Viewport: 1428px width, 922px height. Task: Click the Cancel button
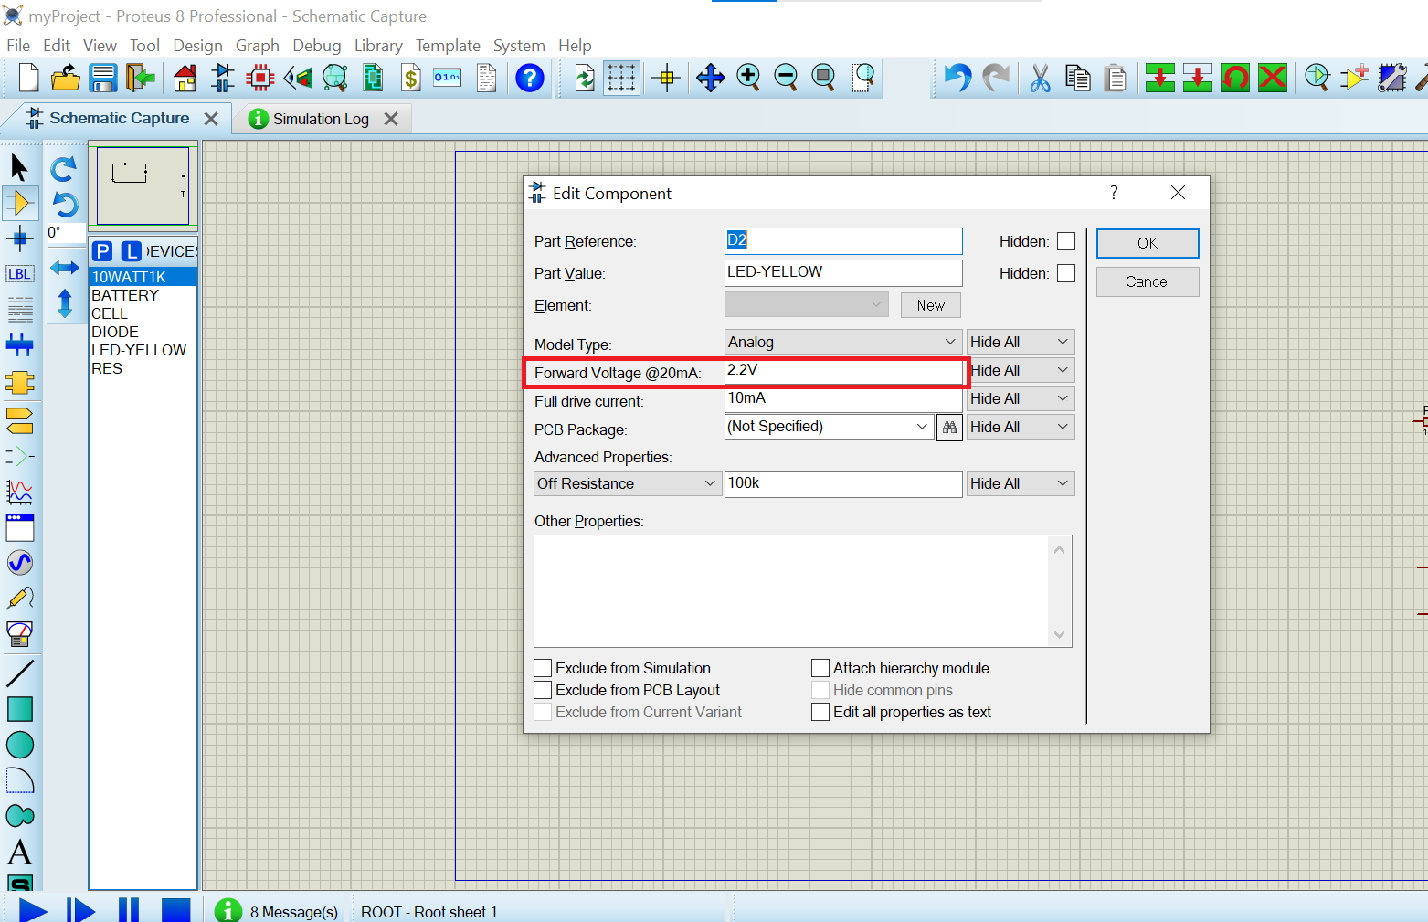pos(1147,281)
